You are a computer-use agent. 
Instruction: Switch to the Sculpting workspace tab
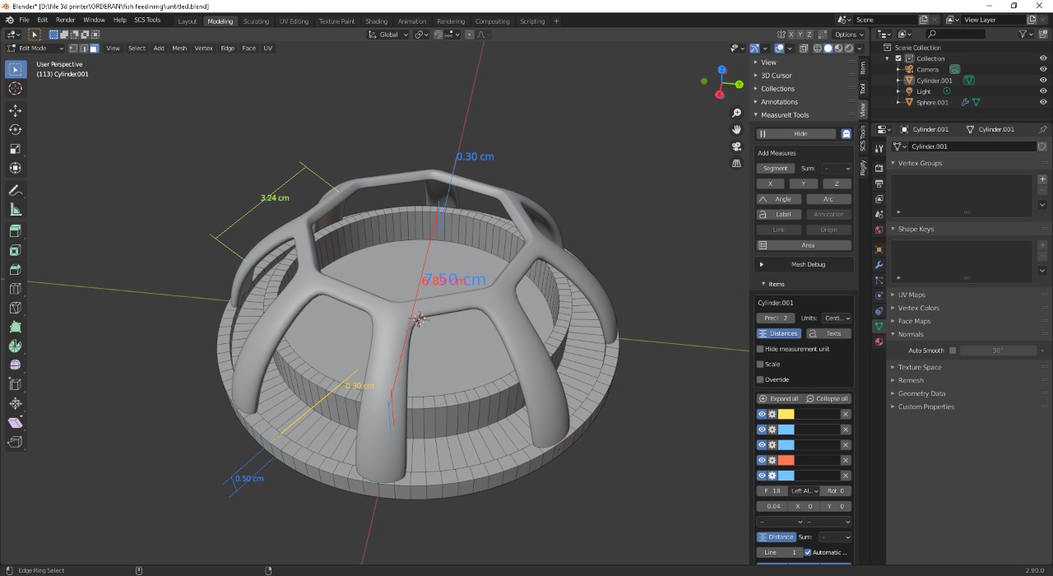[256, 21]
